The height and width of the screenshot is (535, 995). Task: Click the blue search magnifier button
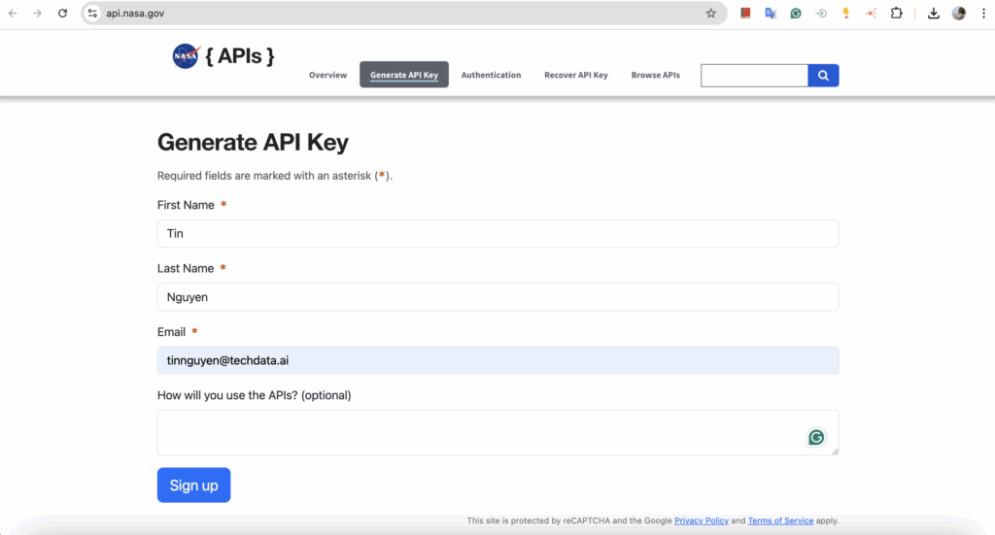click(823, 76)
